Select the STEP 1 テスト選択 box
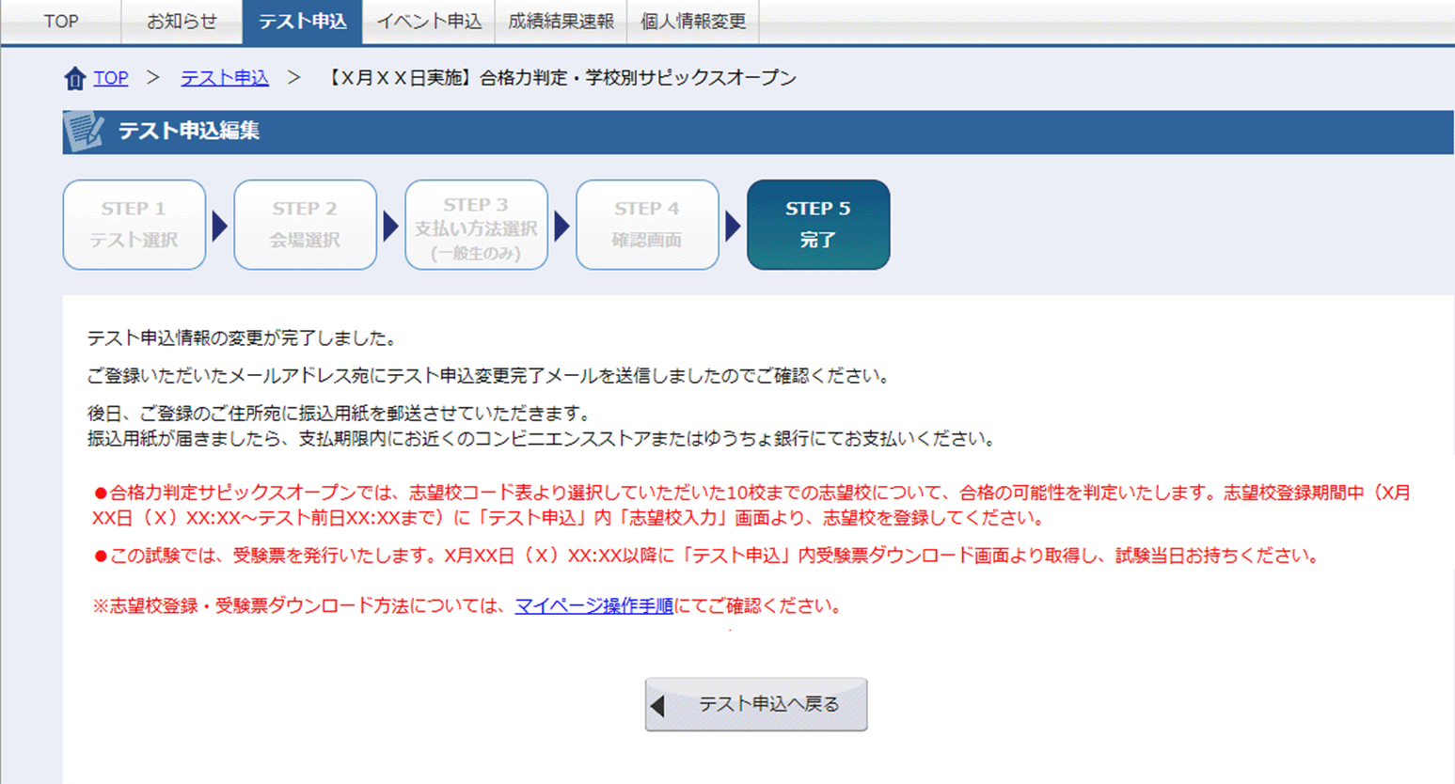Viewport: 1455px width, 784px height. 134,225
